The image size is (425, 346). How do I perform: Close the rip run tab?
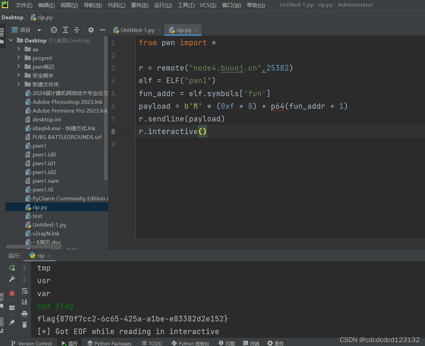coord(49,256)
